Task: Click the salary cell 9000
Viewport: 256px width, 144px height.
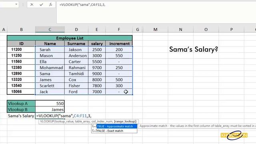Action: click(x=97, y=74)
